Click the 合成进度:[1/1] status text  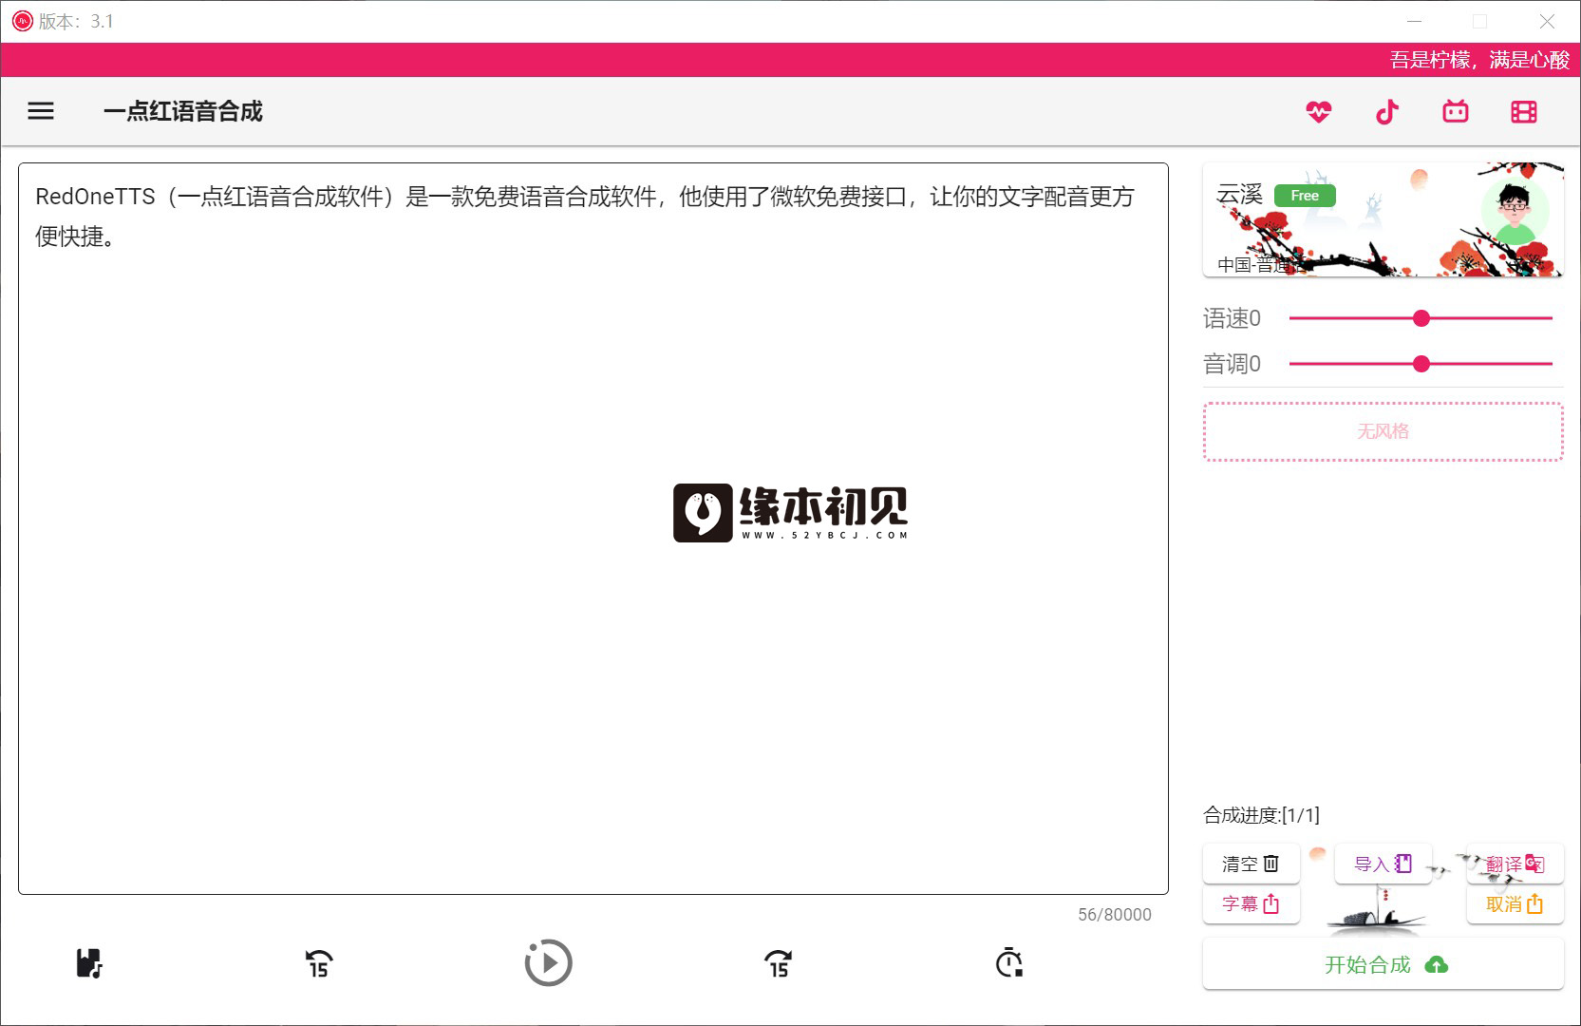(1261, 815)
